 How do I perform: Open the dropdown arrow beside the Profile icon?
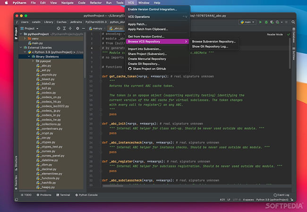pos(282,22)
